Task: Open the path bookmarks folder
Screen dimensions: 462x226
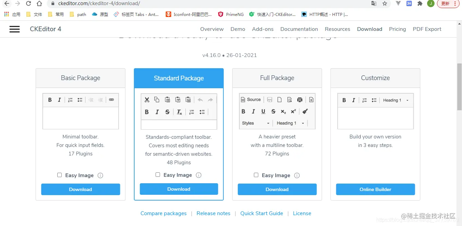Action: (x=78, y=14)
